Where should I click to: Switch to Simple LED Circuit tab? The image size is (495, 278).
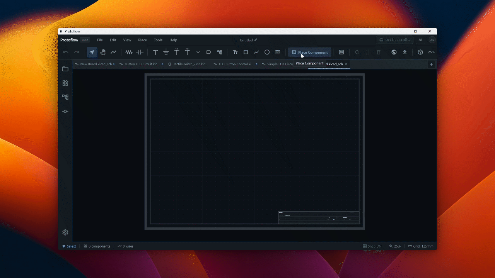[278, 64]
